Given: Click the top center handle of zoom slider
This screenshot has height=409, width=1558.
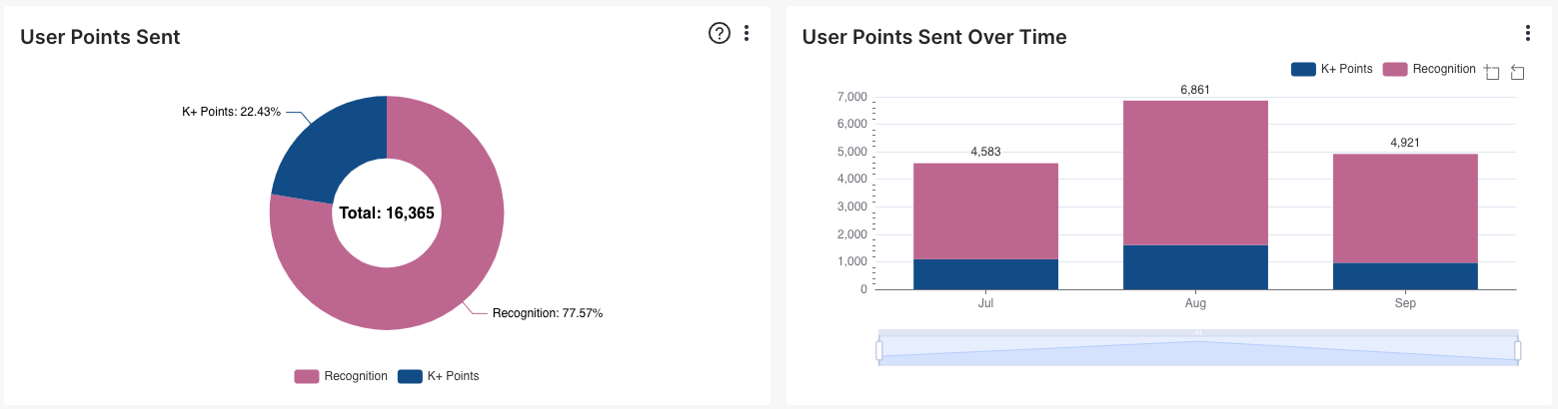Looking at the screenshot, I should pyautogui.click(x=1198, y=332).
